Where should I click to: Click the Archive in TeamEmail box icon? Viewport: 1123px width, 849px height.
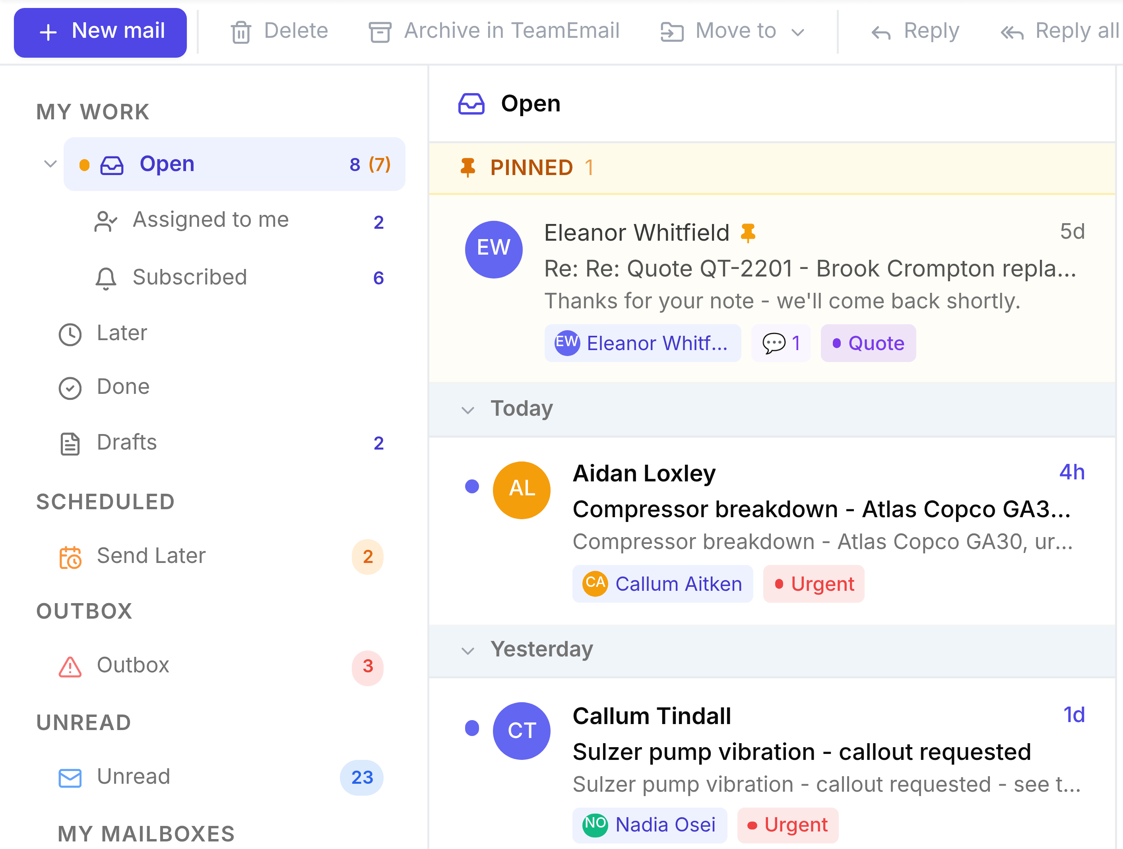[380, 32]
